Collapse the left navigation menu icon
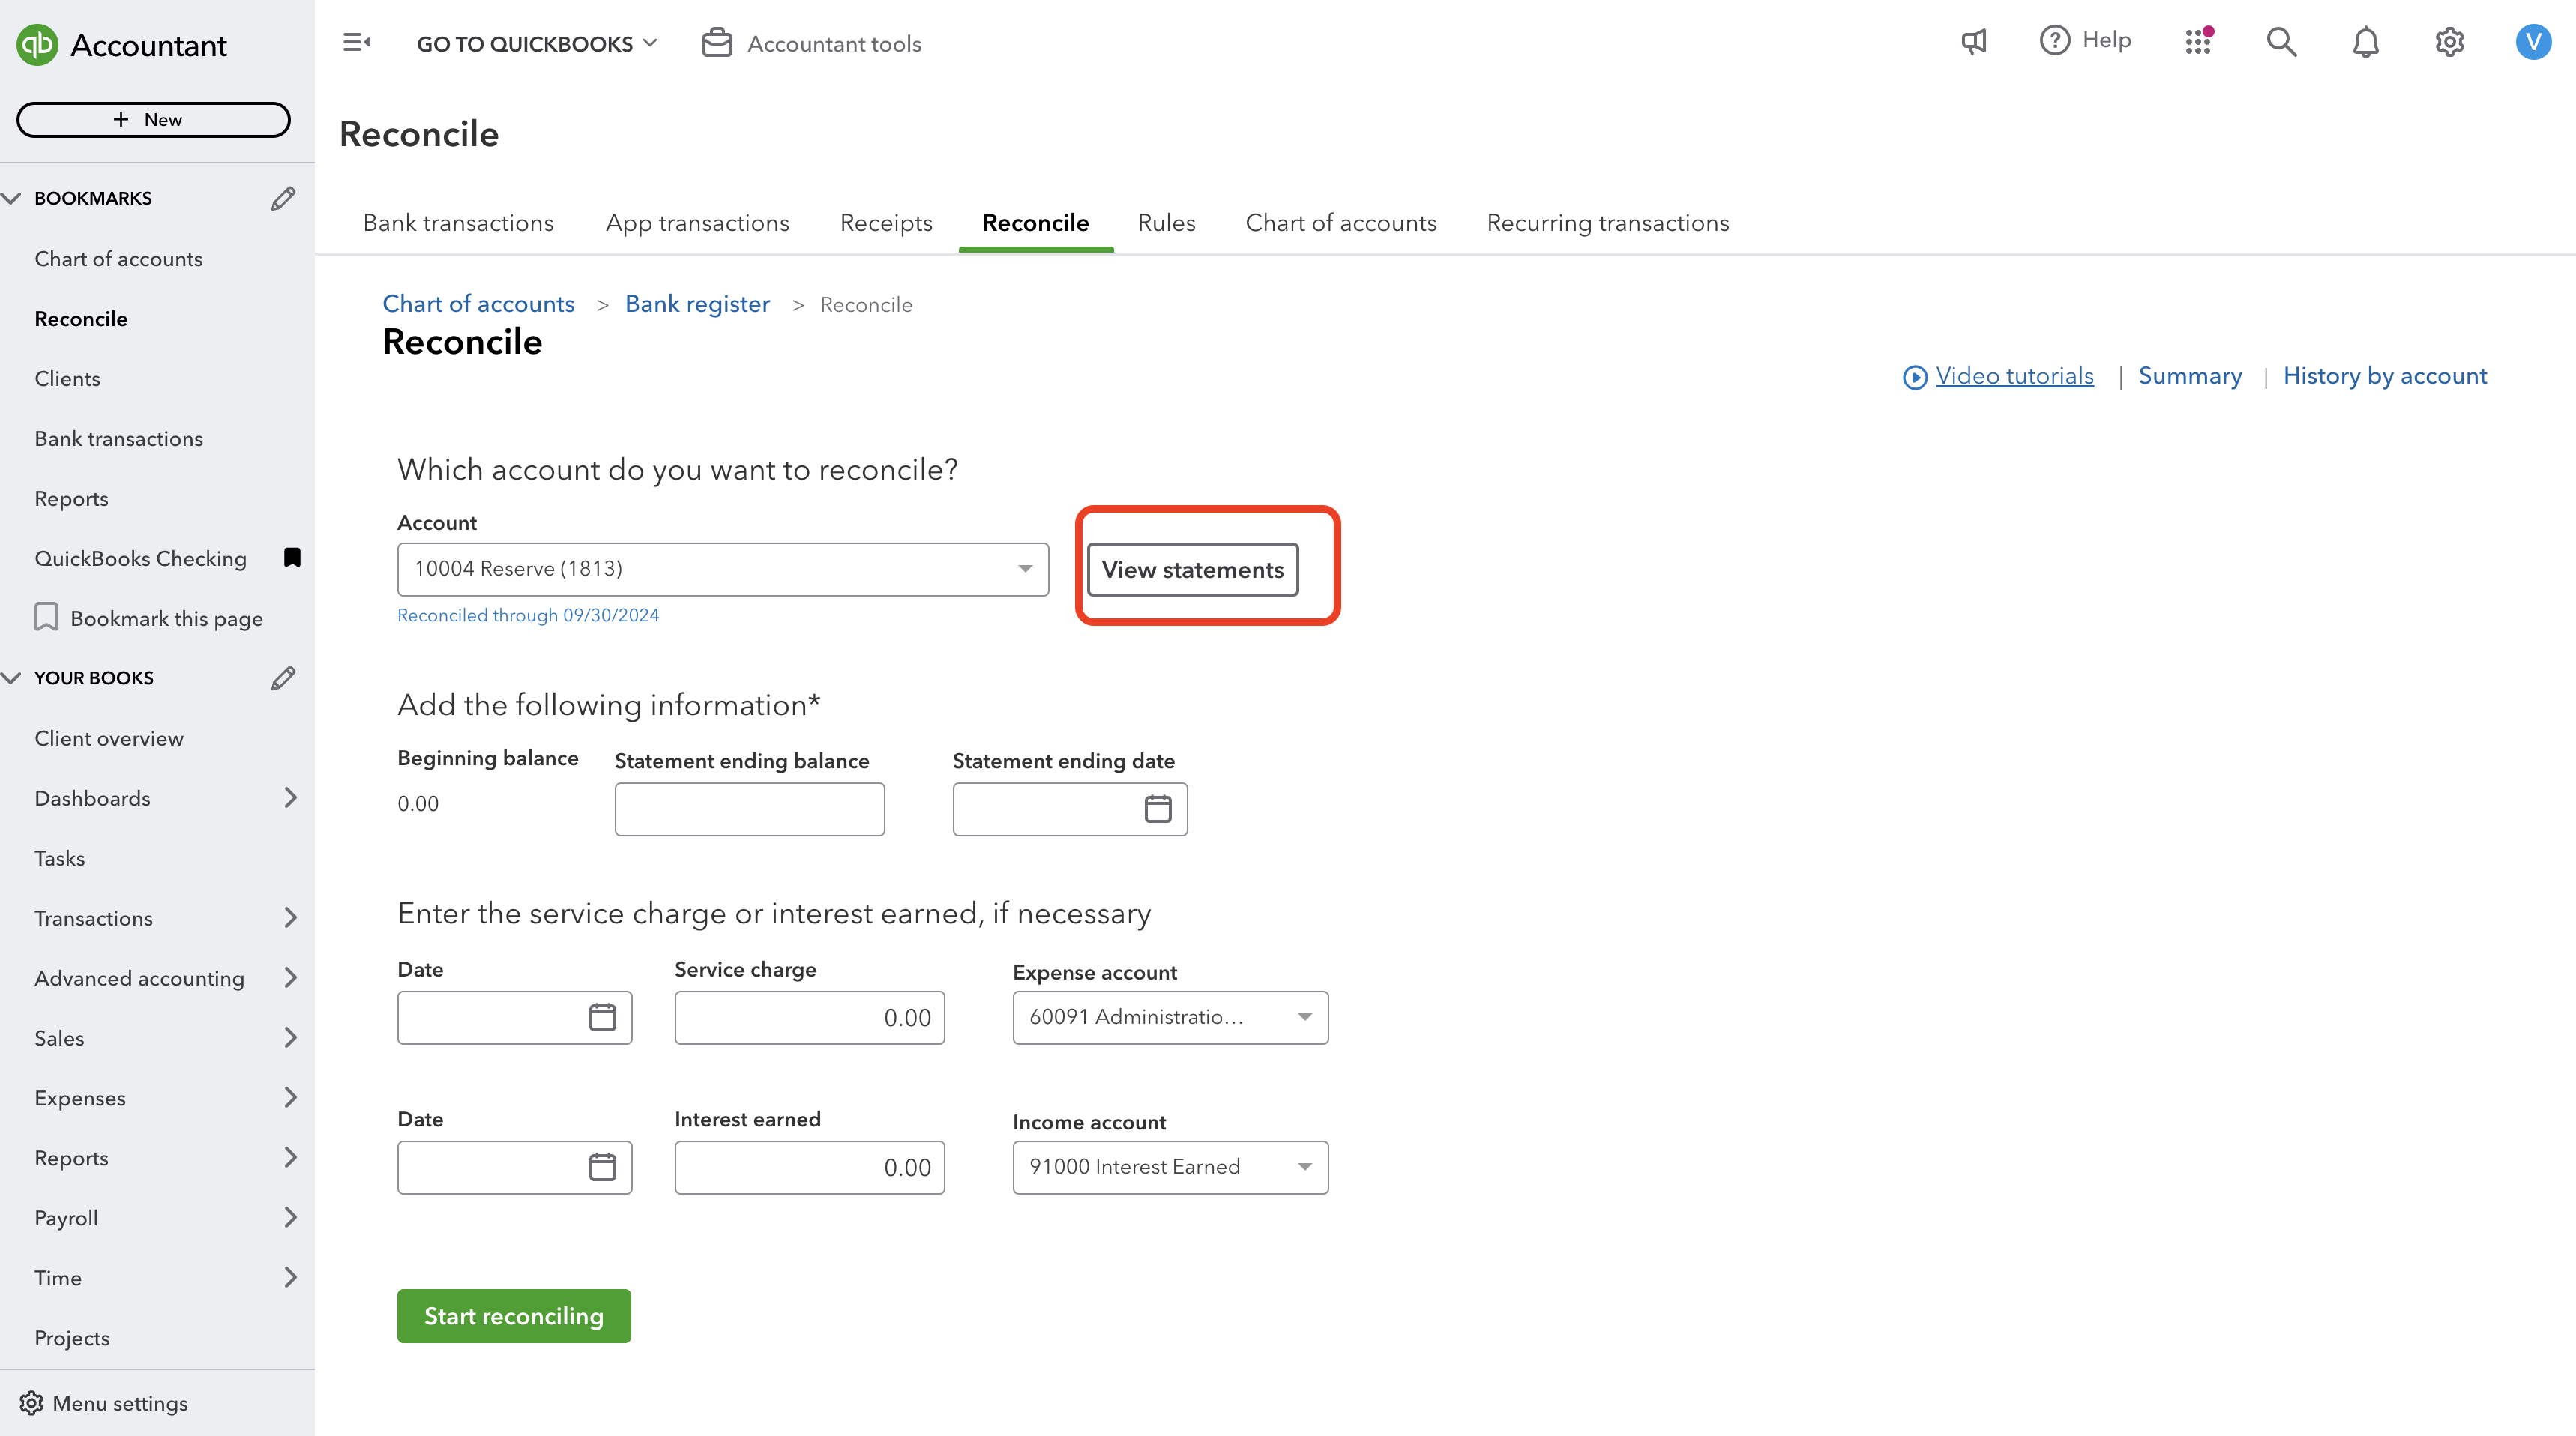 pos(356,42)
